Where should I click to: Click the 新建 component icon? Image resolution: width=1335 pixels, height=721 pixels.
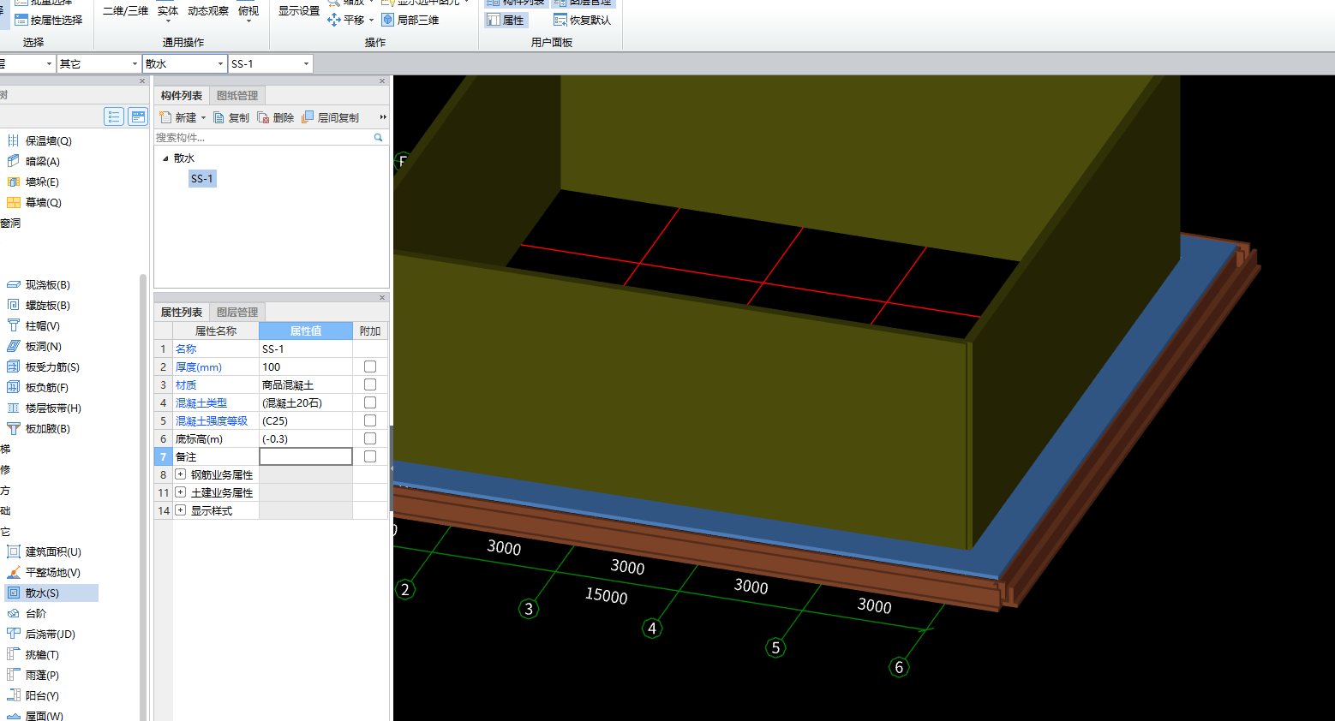coord(165,117)
